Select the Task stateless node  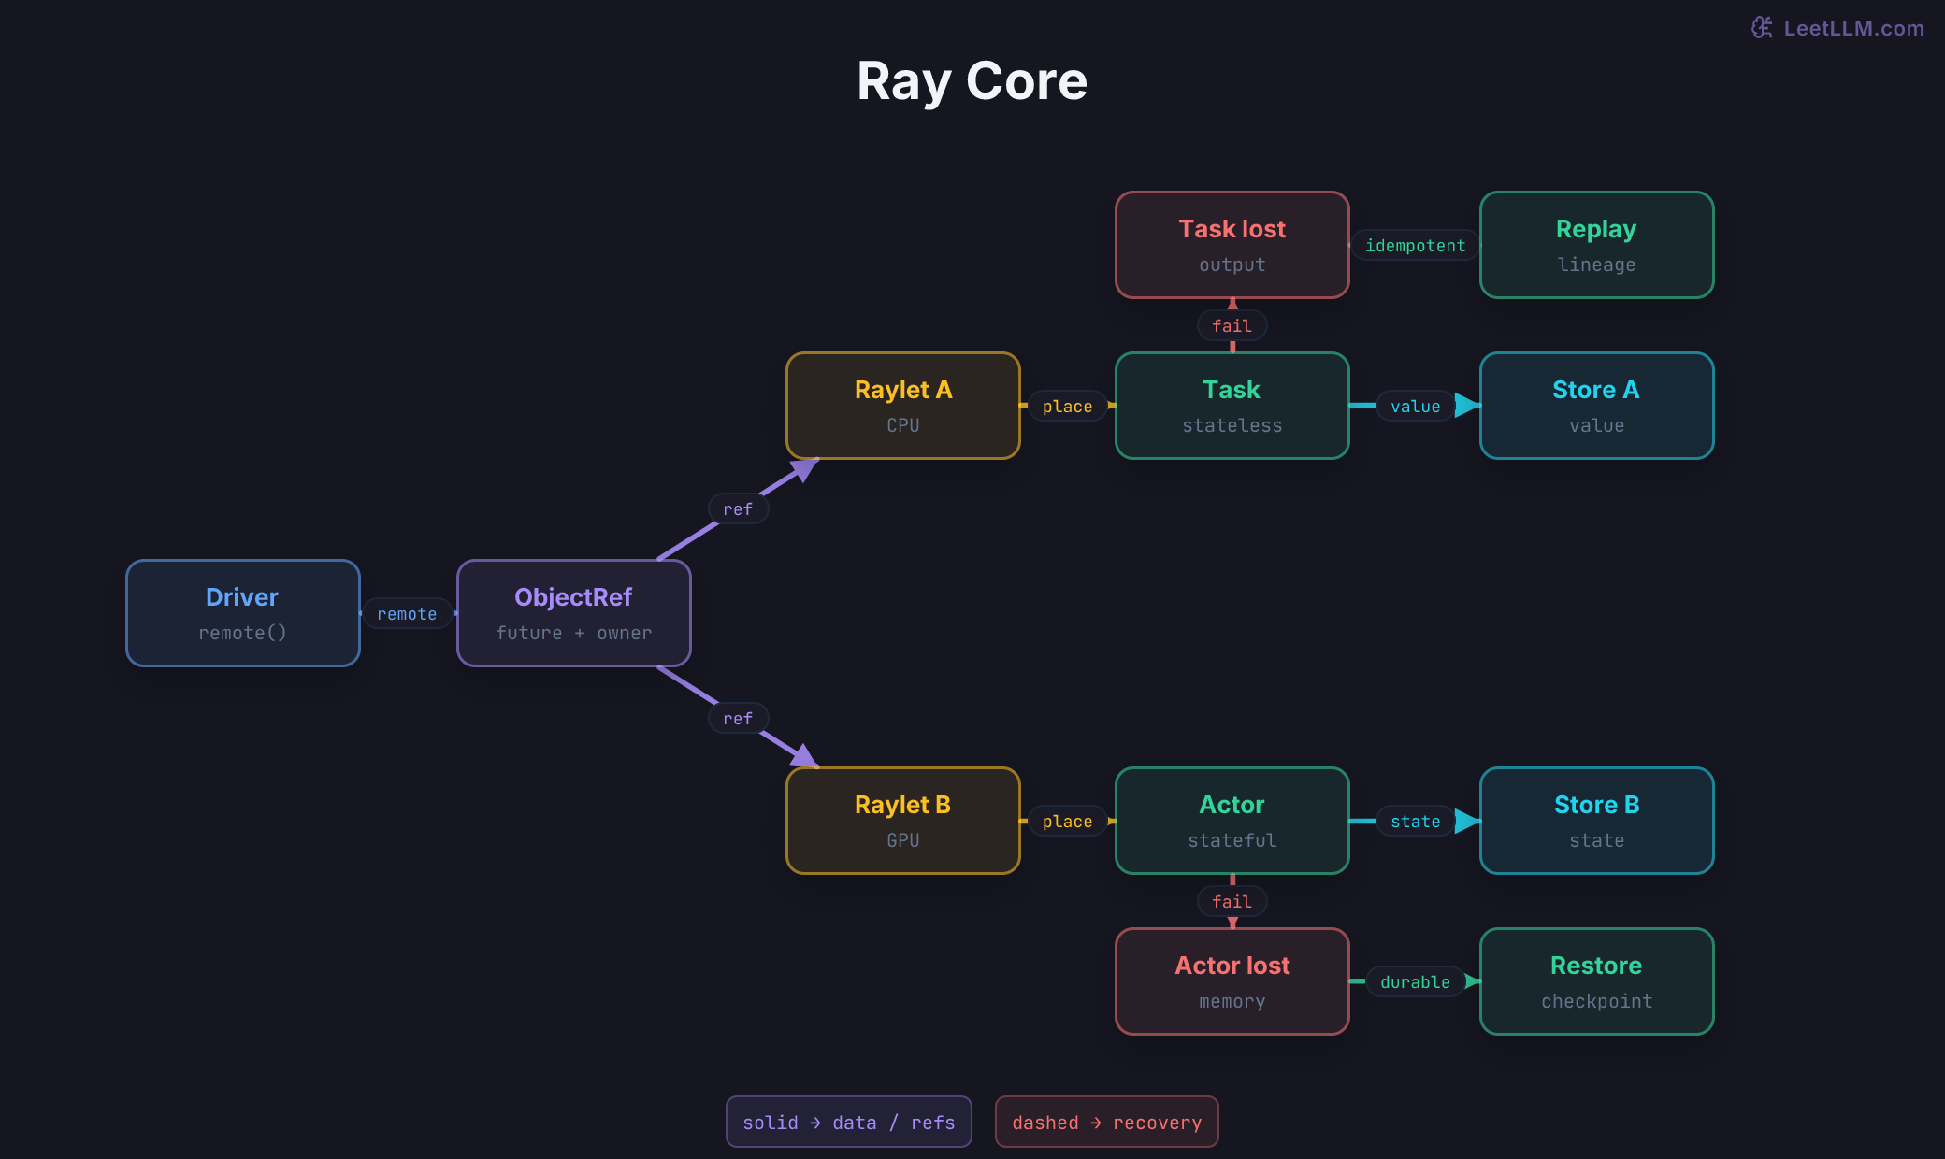click(1232, 406)
